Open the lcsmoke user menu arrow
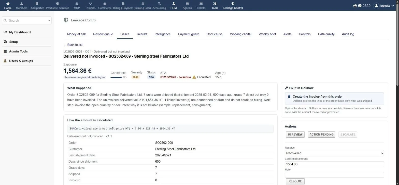Image resolution: width=399 pixels, height=185 pixels. pos(393,6)
